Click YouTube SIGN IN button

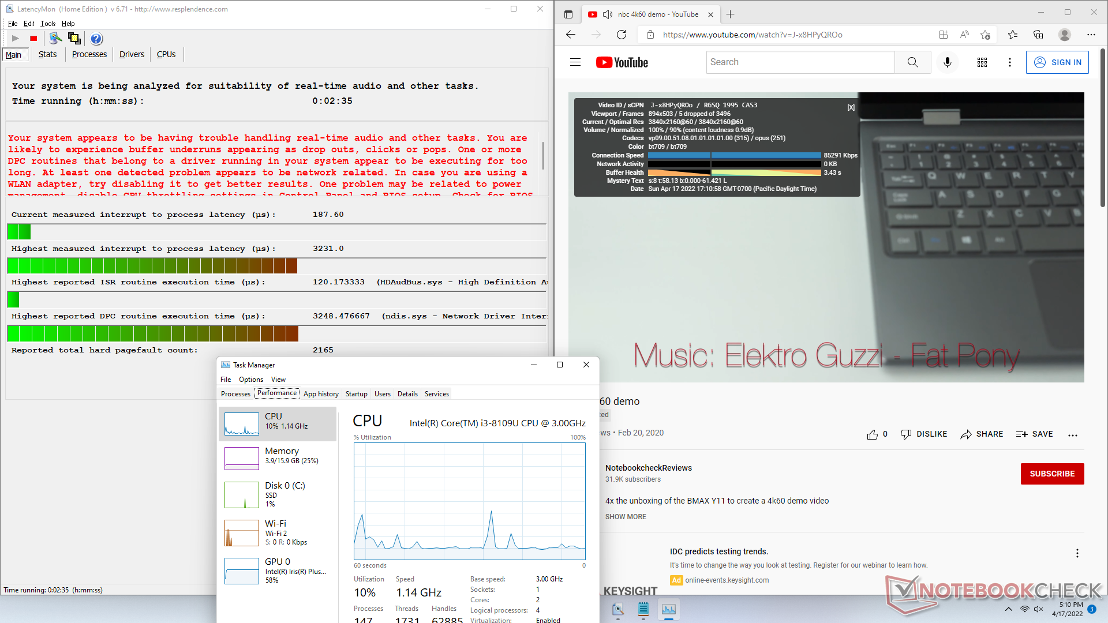click(x=1057, y=62)
